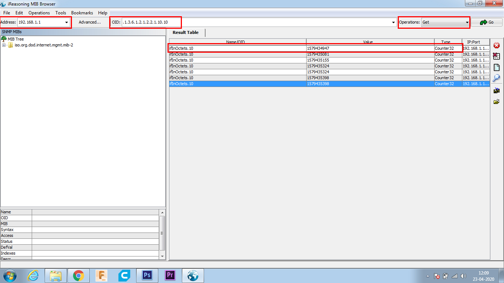Click the details panel scrollbar thumb

(162, 233)
